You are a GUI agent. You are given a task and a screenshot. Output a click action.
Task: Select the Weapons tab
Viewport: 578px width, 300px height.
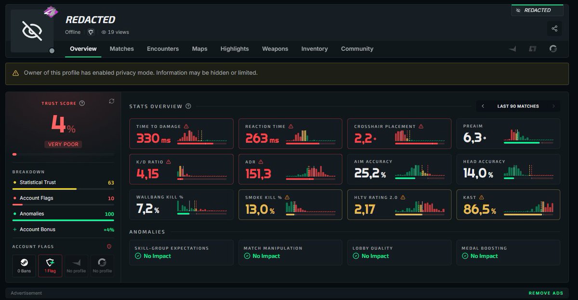275,49
